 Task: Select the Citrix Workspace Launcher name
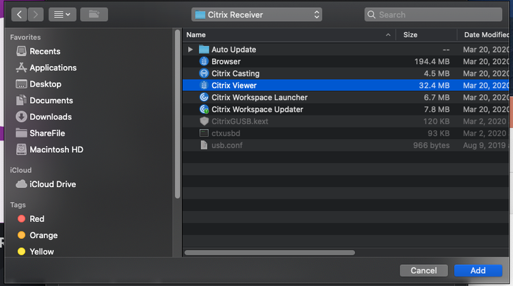pyautogui.click(x=259, y=98)
